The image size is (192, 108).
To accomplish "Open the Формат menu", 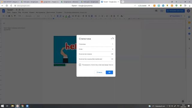I will pyautogui.click(x=32, y=13).
